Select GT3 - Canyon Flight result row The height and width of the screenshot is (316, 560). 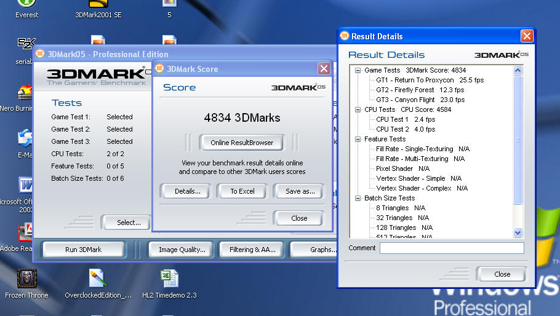[x=420, y=100]
